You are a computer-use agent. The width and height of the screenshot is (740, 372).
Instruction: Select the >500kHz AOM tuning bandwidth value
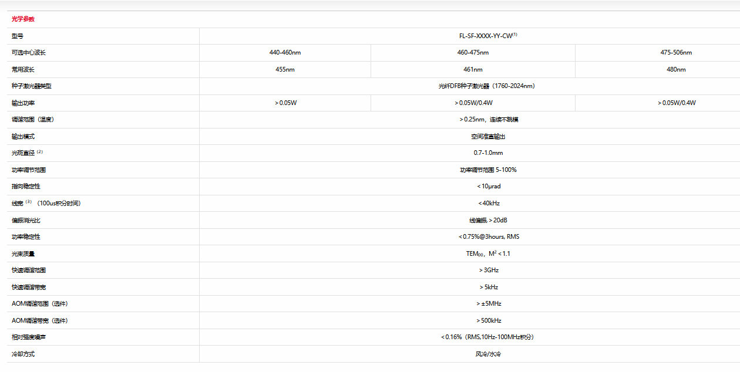(489, 321)
